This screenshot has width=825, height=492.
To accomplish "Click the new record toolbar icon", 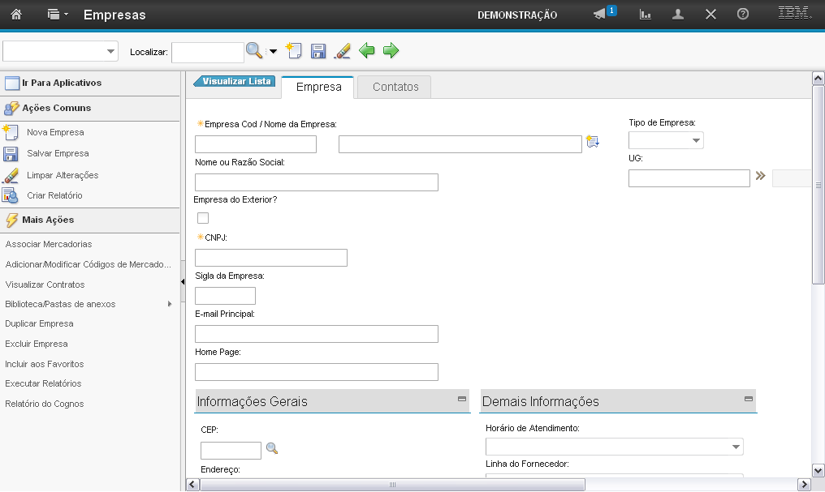I will coord(294,51).
